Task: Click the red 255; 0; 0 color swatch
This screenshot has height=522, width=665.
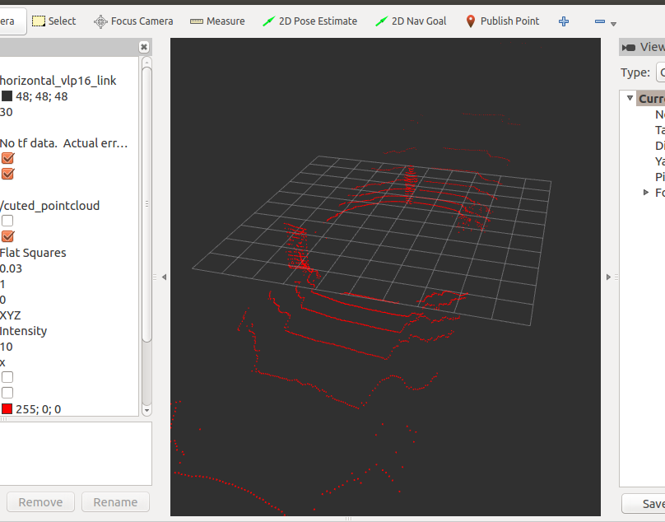Action: click(7, 409)
